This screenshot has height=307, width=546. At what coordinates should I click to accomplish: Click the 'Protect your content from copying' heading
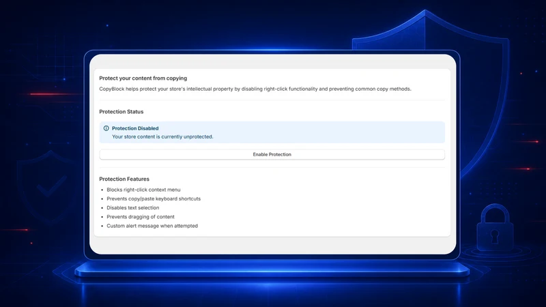(143, 78)
